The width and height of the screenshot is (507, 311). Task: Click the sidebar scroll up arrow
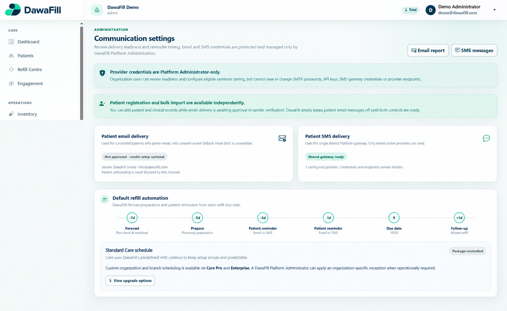pos(82,23)
